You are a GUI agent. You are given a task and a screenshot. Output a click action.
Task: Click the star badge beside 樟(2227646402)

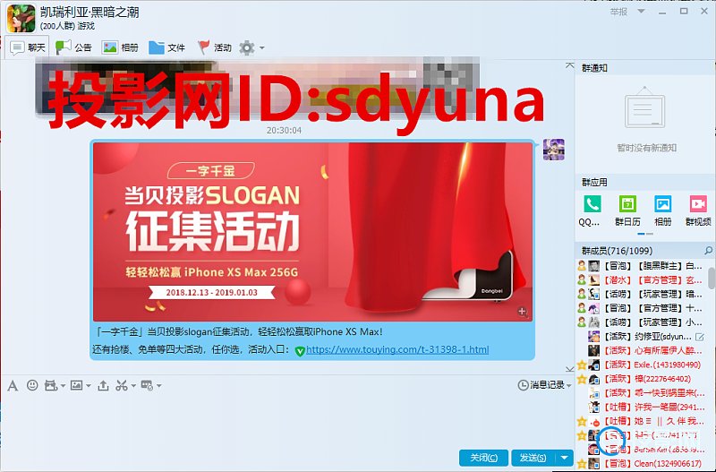point(581,379)
